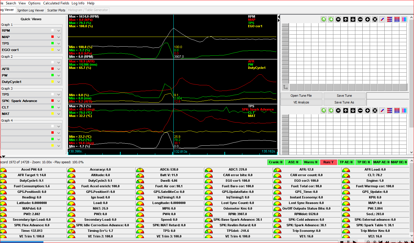Click the plus increment icon in upper table toolbar
The height and width of the screenshot is (243, 414).
pos(368,19)
